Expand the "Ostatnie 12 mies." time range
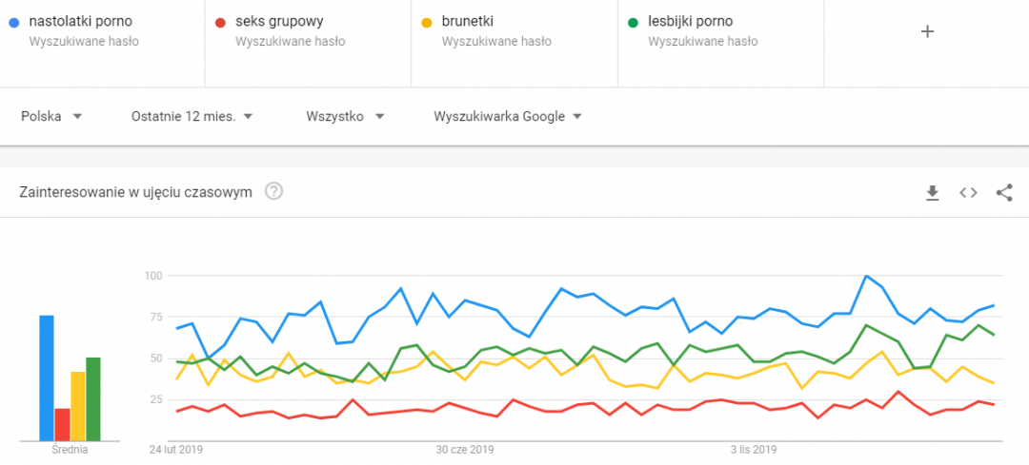 pyautogui.click(x=192, y=116)
